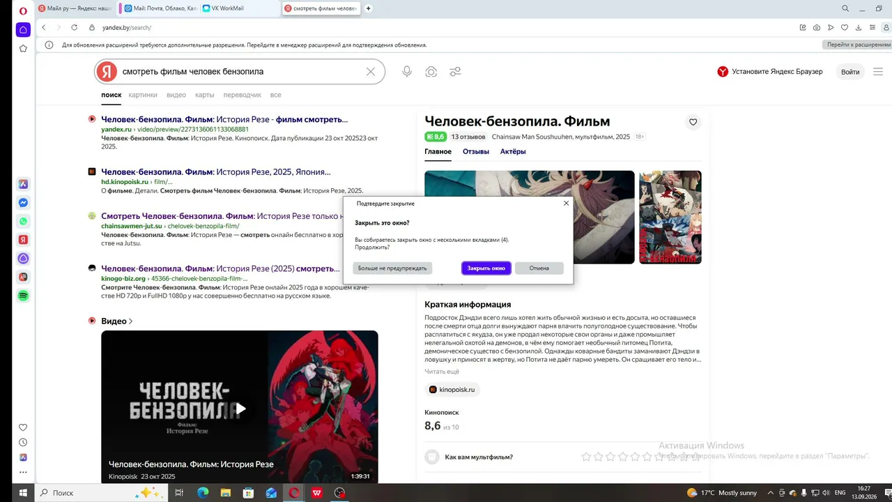The width and height of the screenshot is (892, 502).
Task: Open the kinopoisk.ru source chip
Action: point(452,390)
